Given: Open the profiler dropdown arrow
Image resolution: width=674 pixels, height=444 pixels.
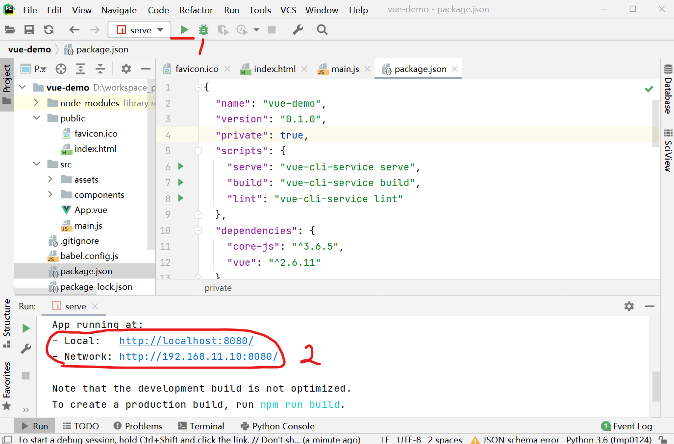Looking at the screenshot, I should pyautogui.click(x=256, y=30).
